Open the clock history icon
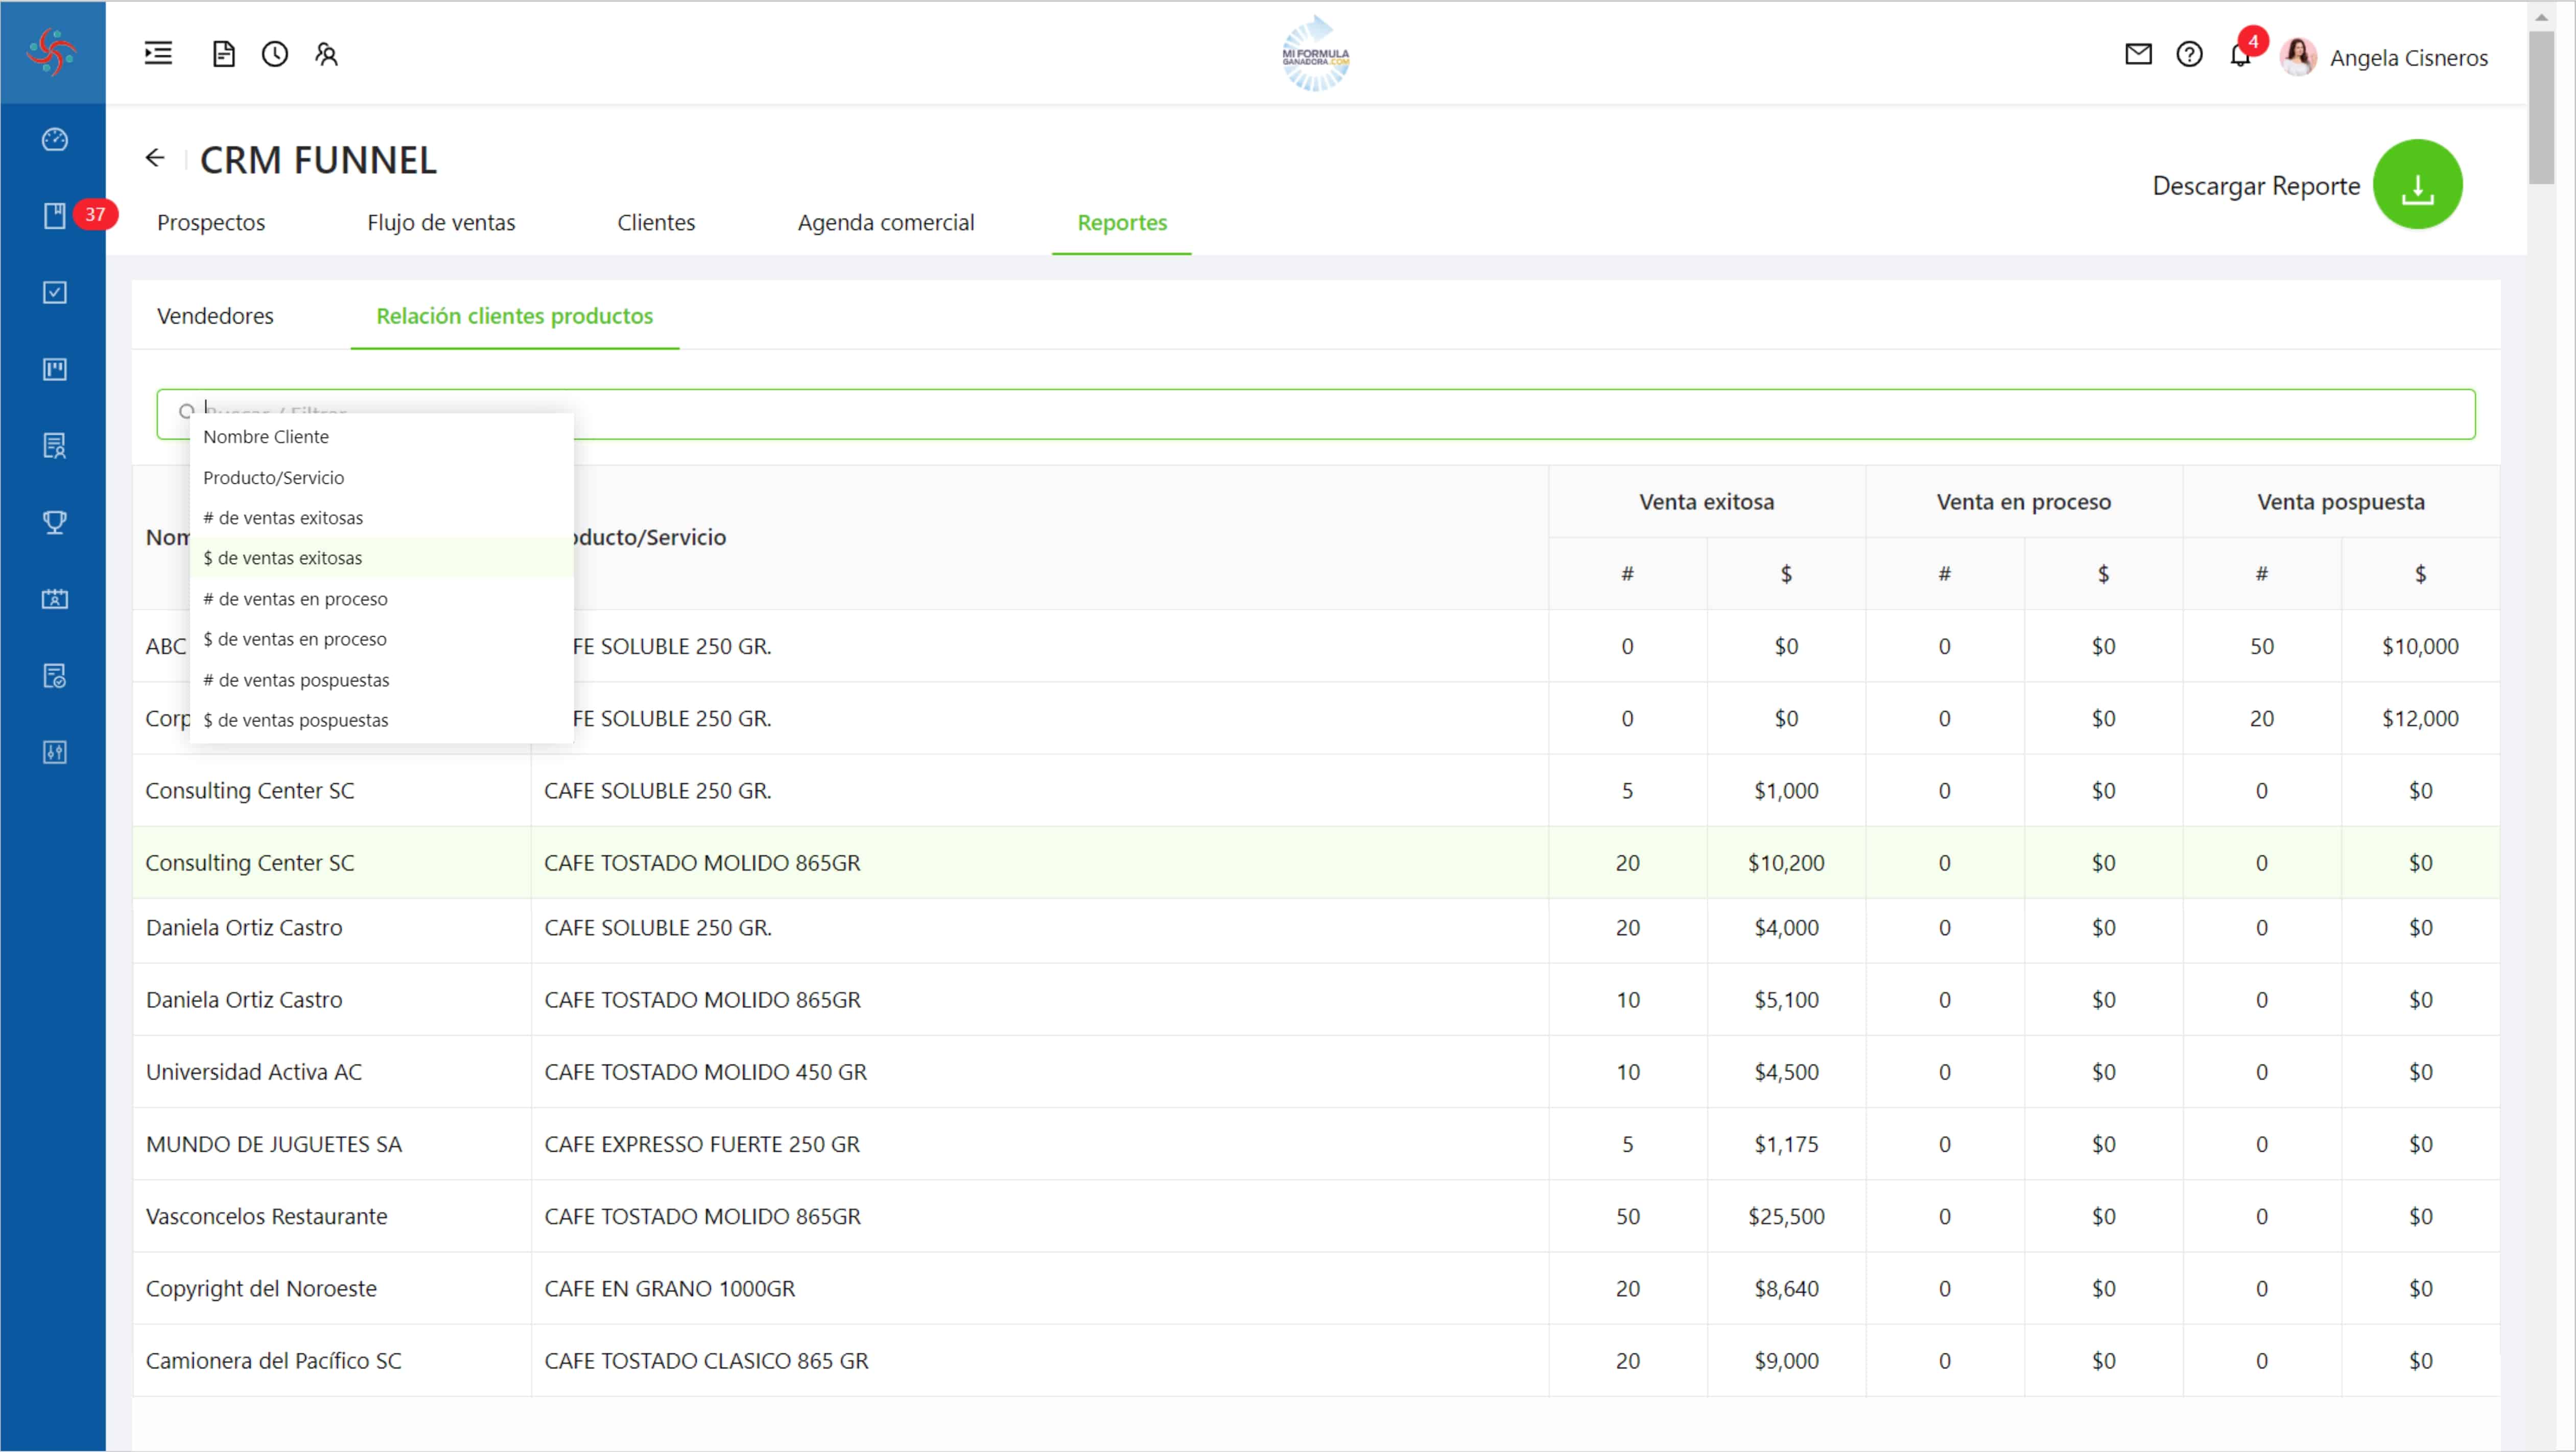This screenshot has width=2576, height=1452. [x=275, y=53]
